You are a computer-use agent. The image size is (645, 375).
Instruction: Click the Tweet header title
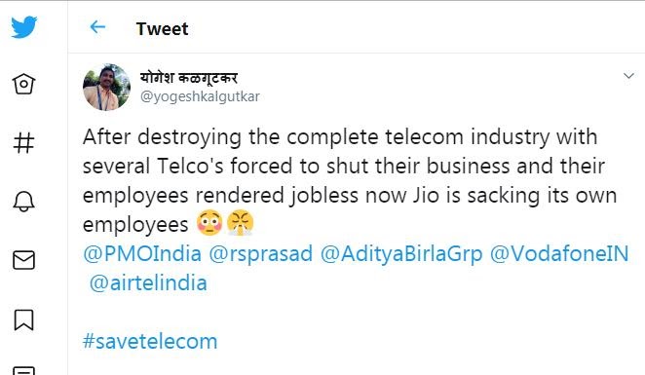click(162, 29)
